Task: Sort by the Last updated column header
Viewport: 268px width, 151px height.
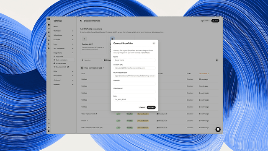Action: (x=204, y=74)
